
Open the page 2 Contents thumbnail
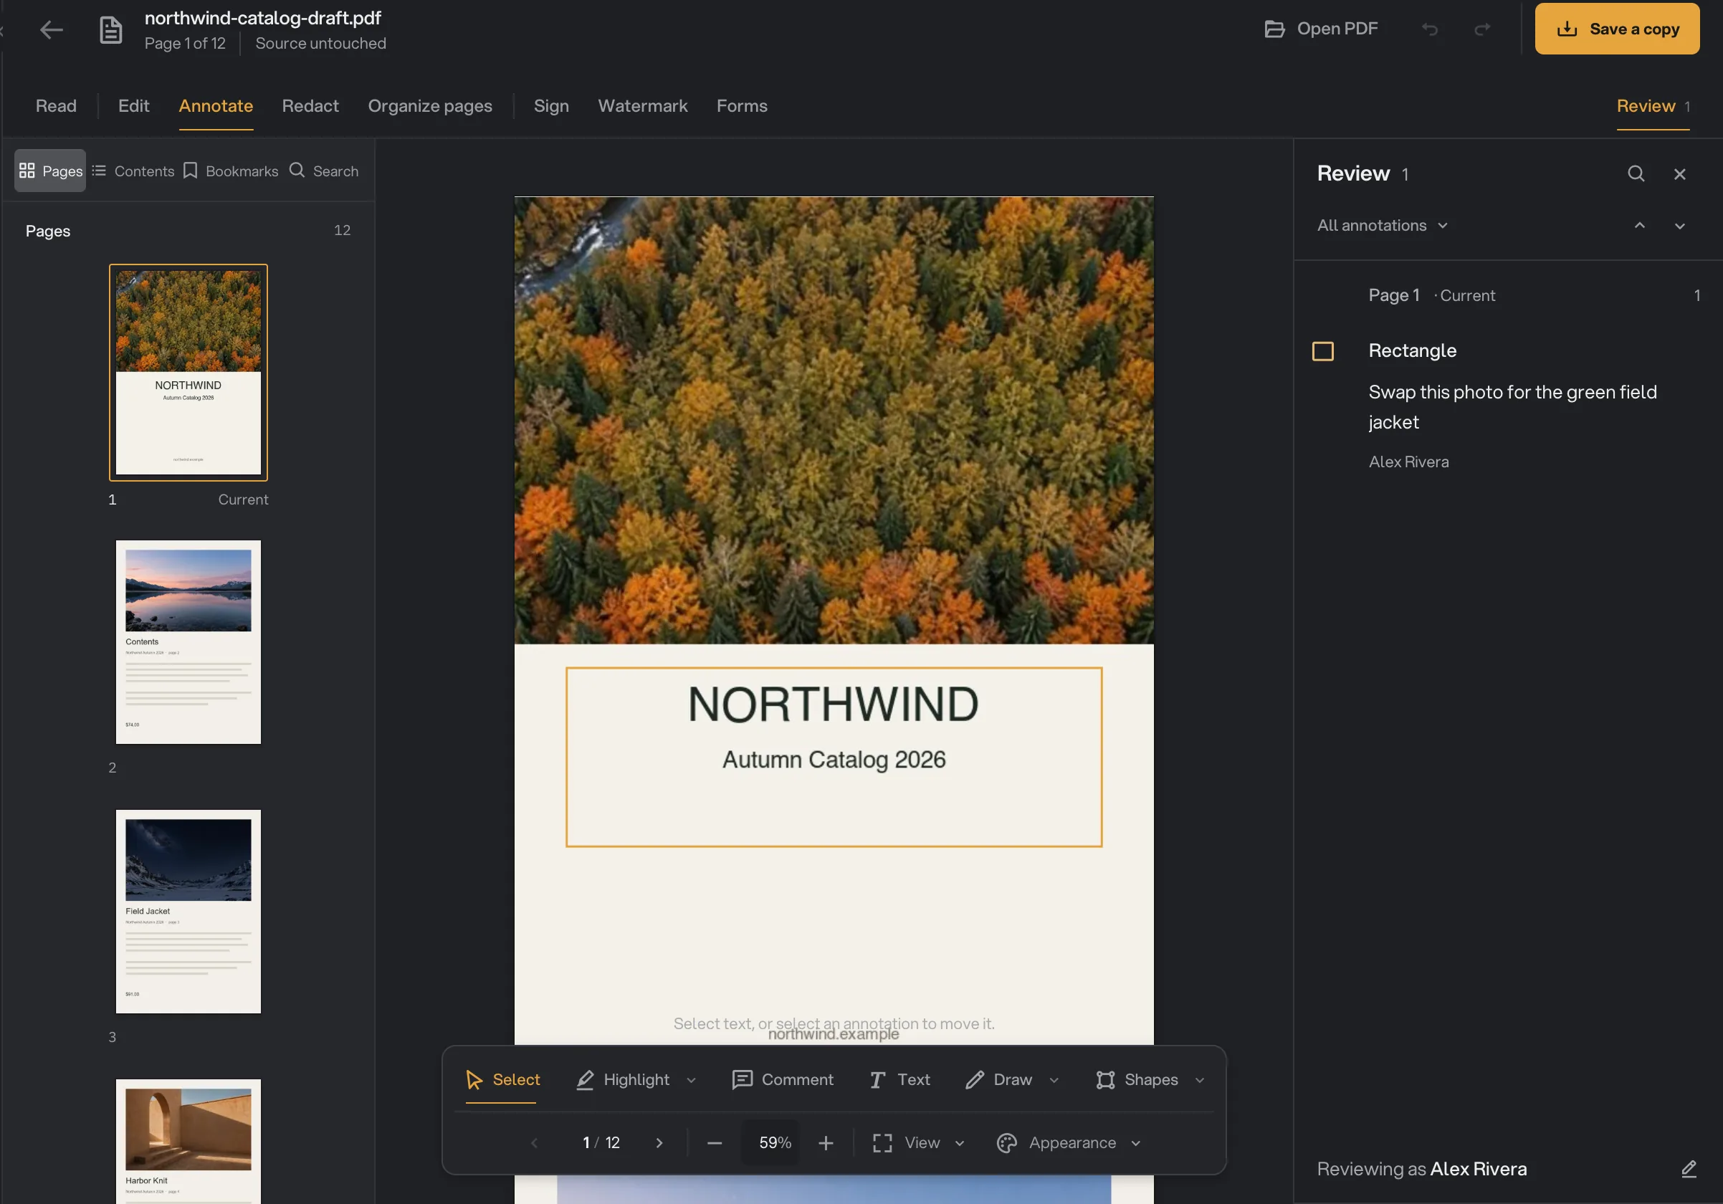coord(188,642)
